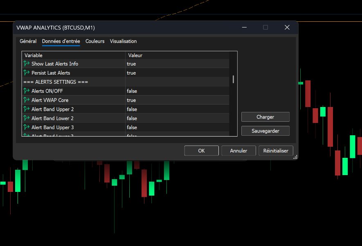Image resolution: width=362 pixels, height=246 pixels.
Task: Close the VWAP ANALYTICS dialog
Action: (287, 27)
